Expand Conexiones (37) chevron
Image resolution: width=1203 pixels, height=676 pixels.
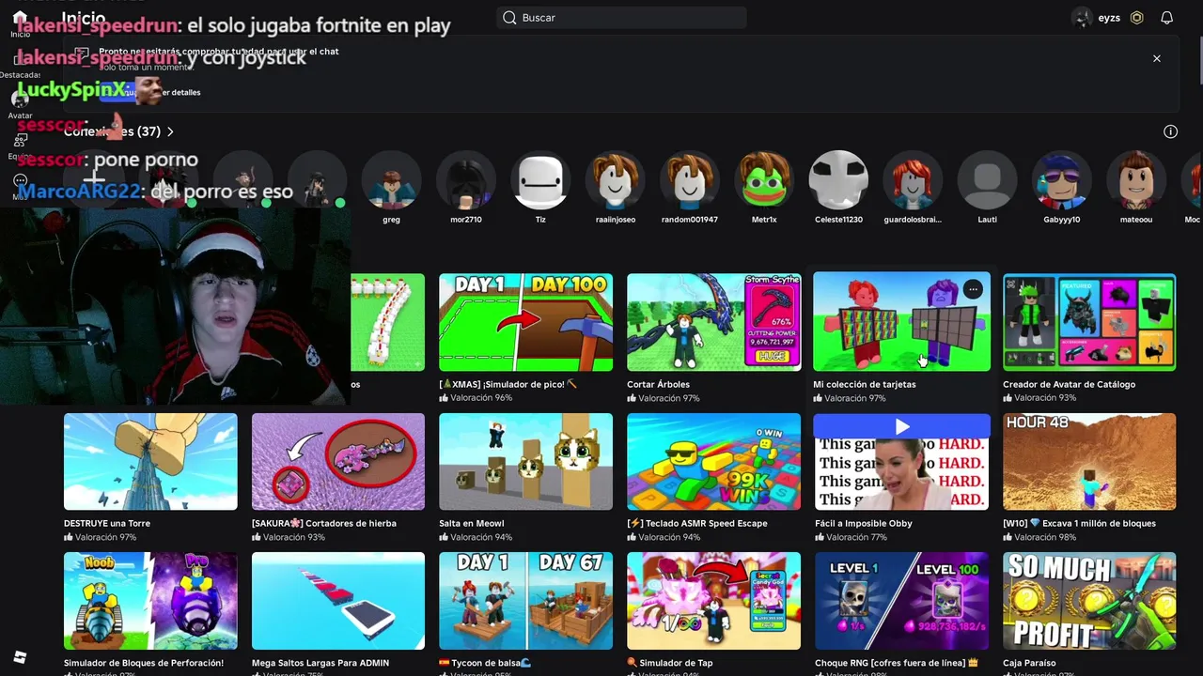pyautogui.click(x=170, y=131)
